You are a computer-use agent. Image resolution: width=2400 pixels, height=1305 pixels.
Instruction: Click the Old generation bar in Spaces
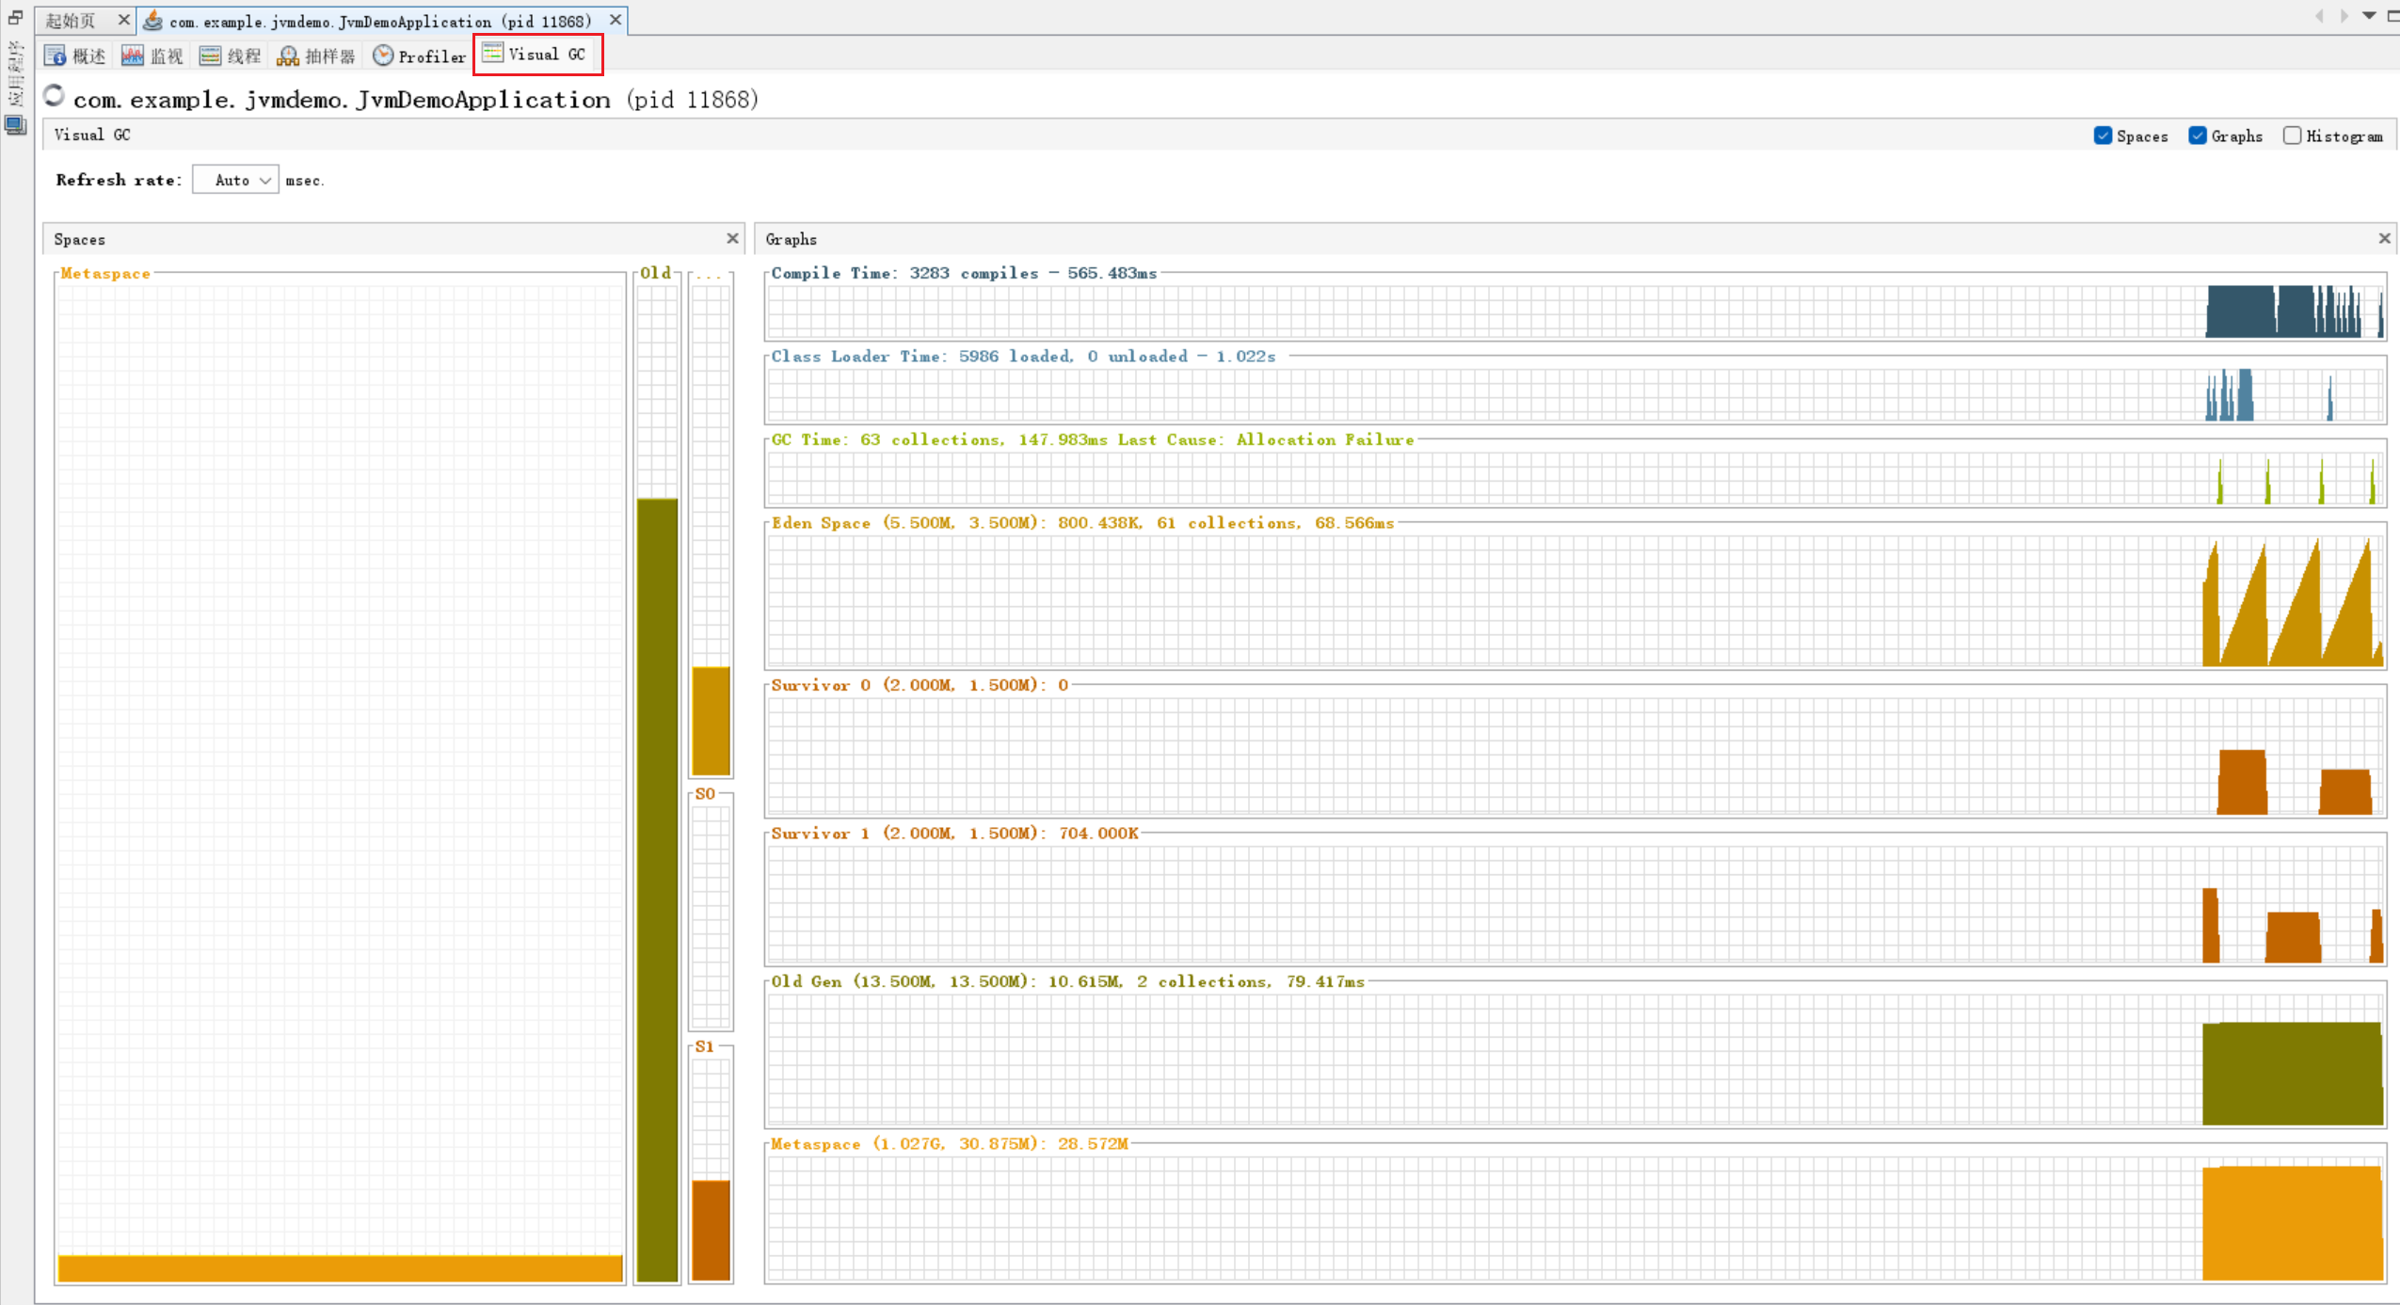[657, 890]
